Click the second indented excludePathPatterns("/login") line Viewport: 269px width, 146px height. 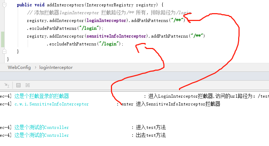click(x=85, y=44)
